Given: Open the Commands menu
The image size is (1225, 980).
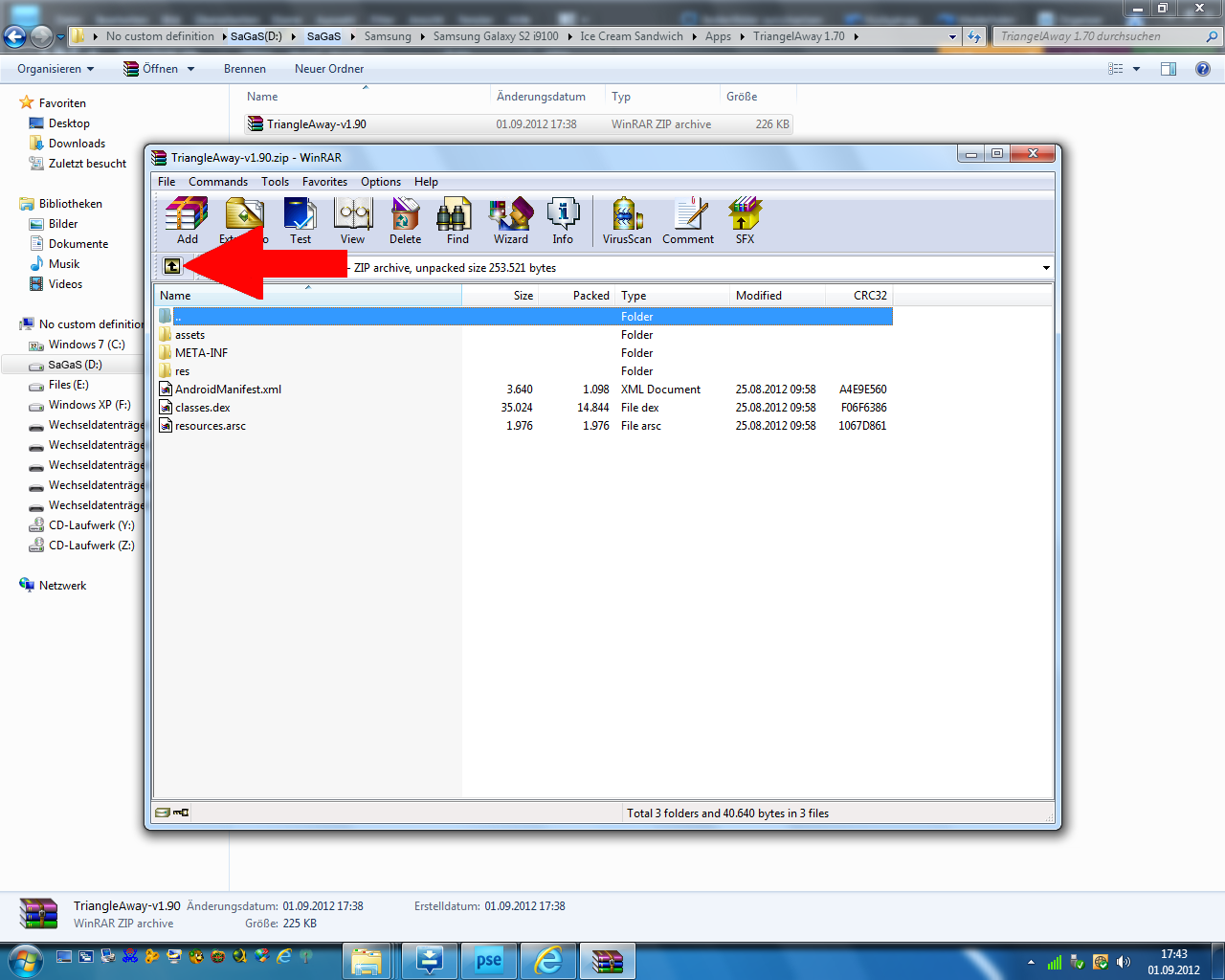Looking at the screenshot, I should [x=218, y=182].
